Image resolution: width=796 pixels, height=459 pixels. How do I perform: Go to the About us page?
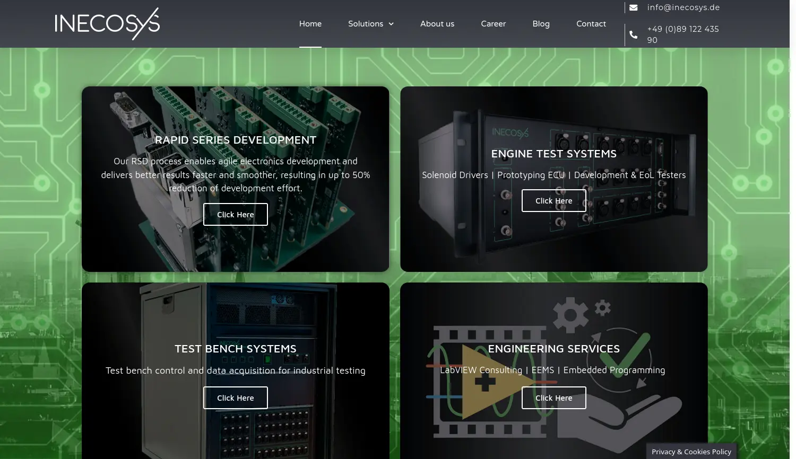click(437, 24)
